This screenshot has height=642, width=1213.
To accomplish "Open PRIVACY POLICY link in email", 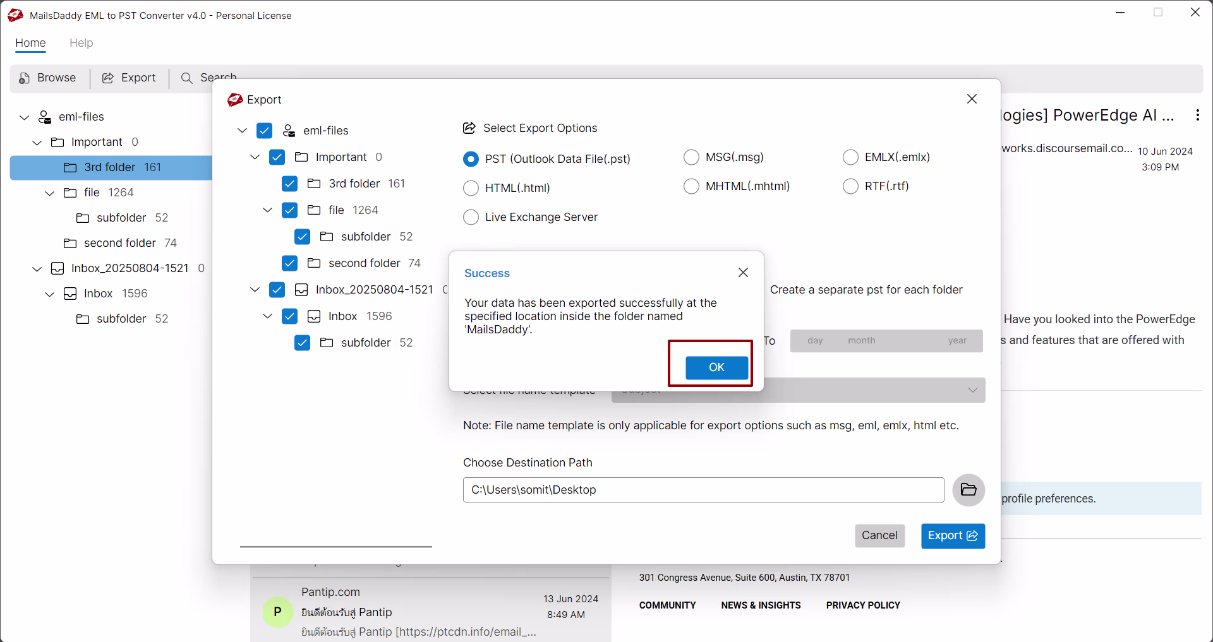I will click(863, 605).
